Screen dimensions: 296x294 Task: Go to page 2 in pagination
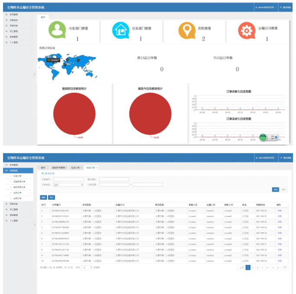[253, 268]
